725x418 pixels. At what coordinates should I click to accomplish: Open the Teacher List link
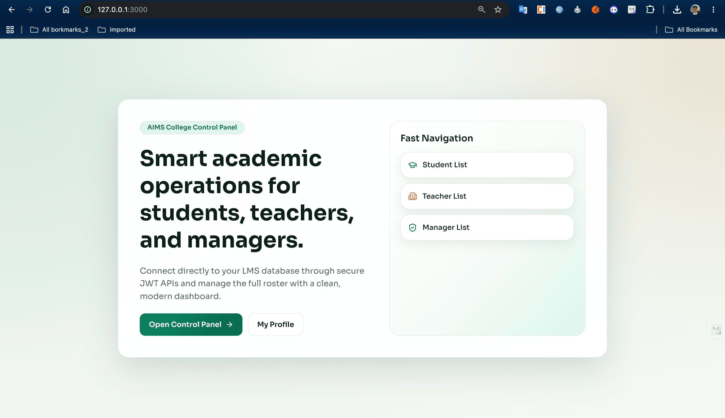click(x=487, y=196)
